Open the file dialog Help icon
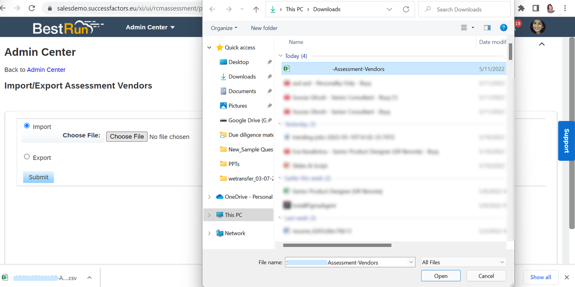 pos(503,28)
